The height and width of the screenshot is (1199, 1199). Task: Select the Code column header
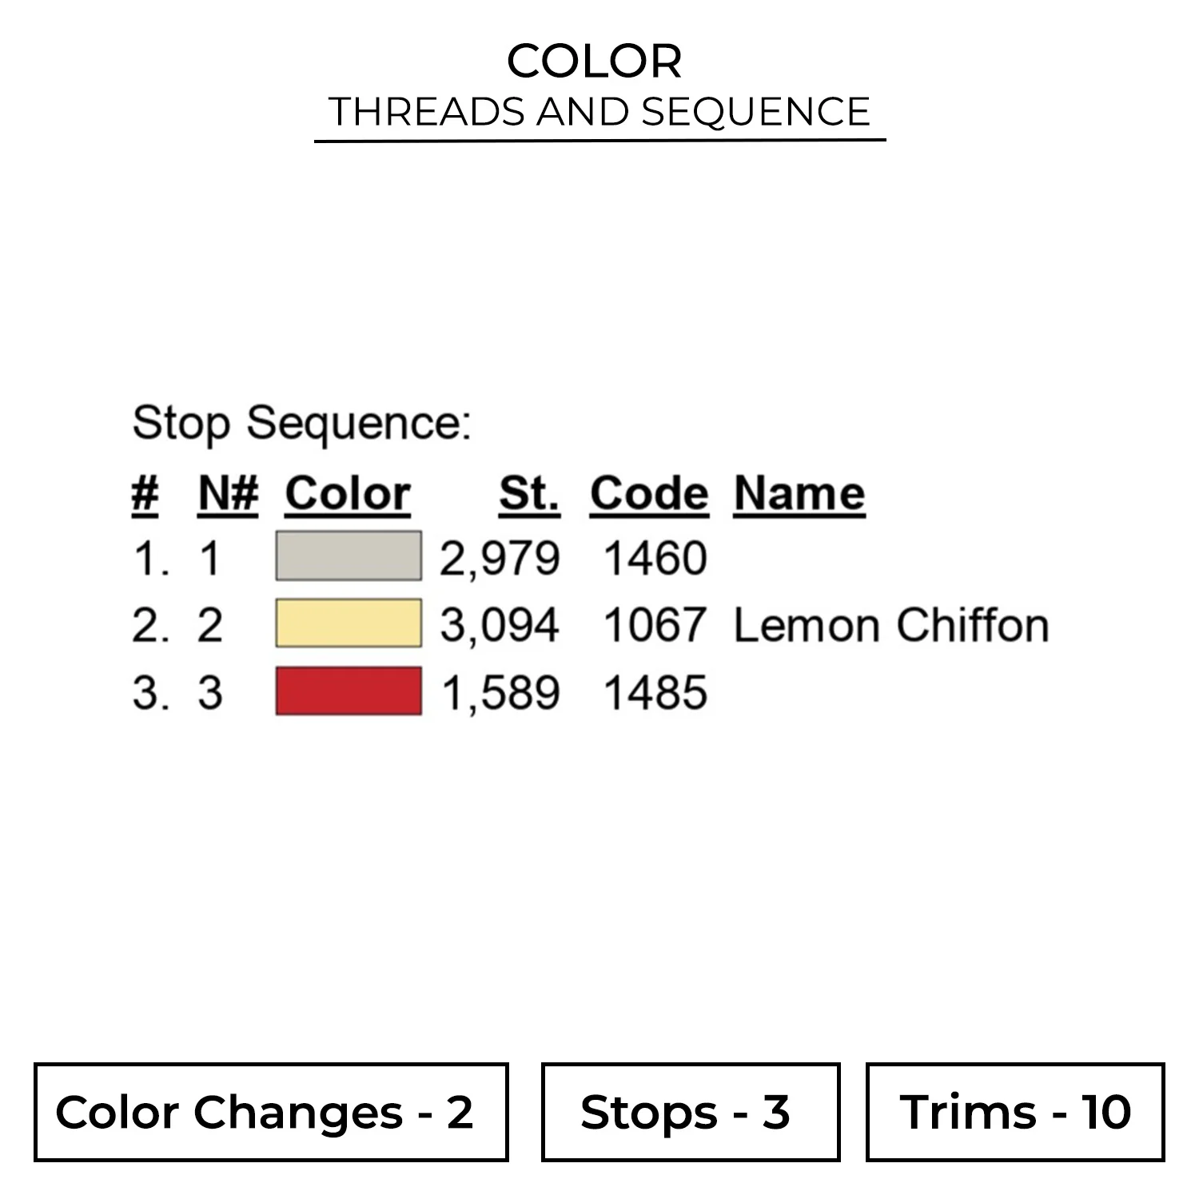pyautogui.click(x=649, y=493)
